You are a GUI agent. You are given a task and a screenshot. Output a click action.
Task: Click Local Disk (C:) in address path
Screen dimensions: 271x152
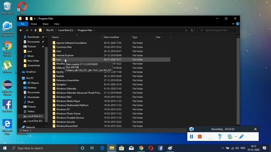pos(66,30)
